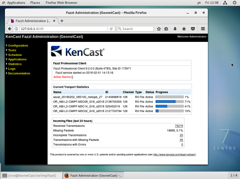Open Tools in the sidebar

pyautogui.click(x=12, y=50)
